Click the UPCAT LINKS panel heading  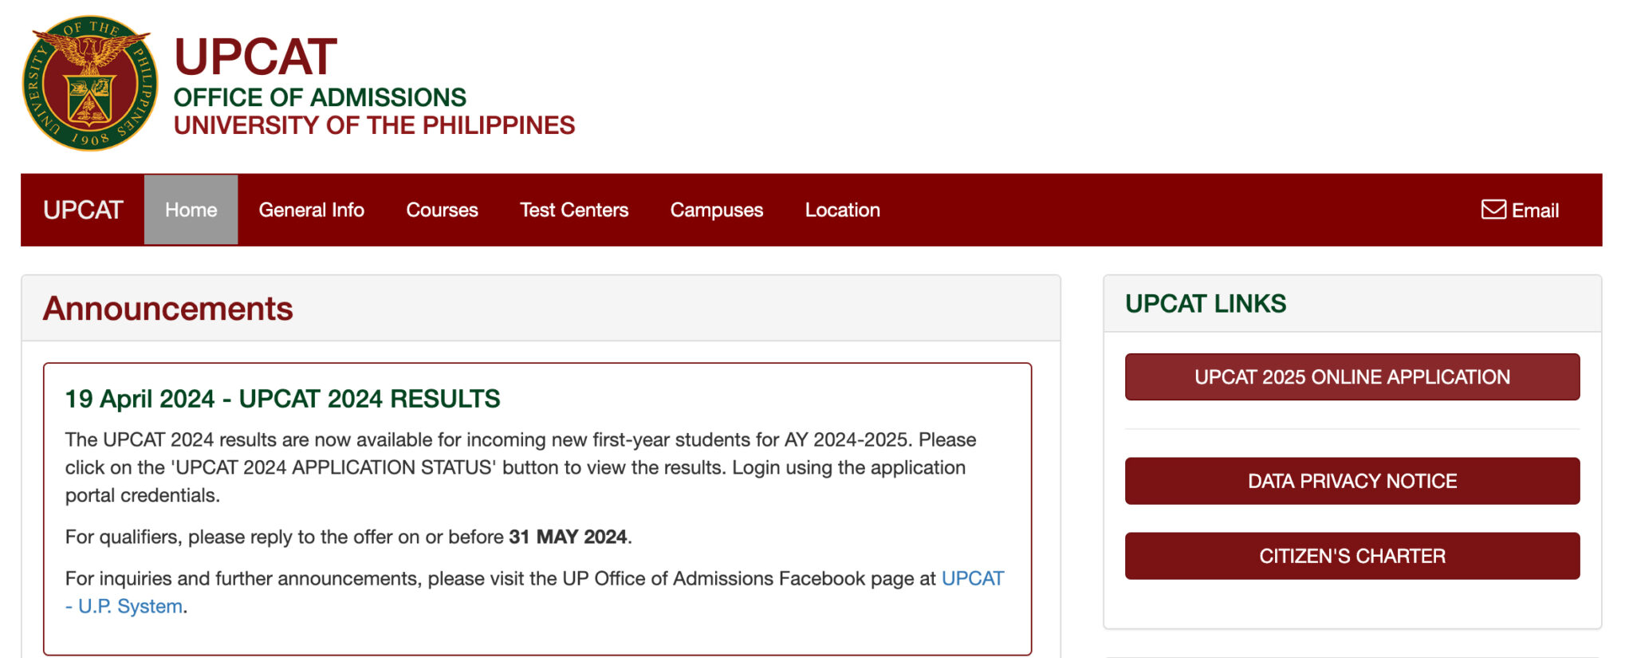(1205, 304)
